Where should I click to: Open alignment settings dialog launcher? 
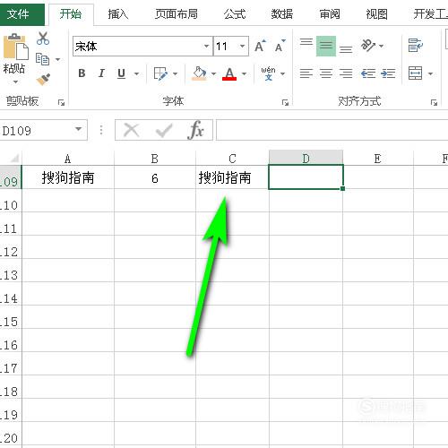coord(434,103)
